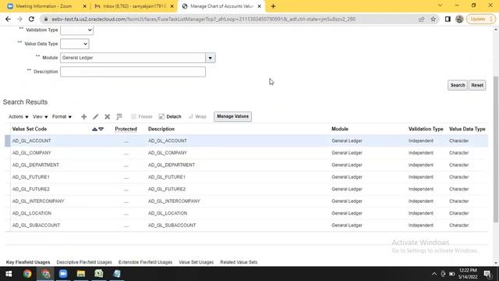Select the AD_GL_INTERCOMPANY row
The height and width of the screenshot is (281, 499).
246,201
